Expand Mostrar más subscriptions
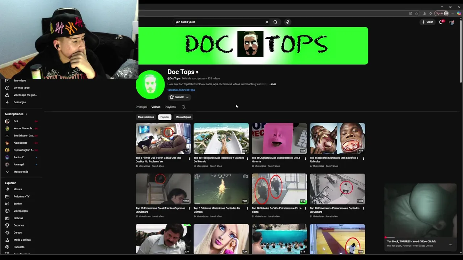The width and height of the screenshot is (463, 260). [21, 172]
